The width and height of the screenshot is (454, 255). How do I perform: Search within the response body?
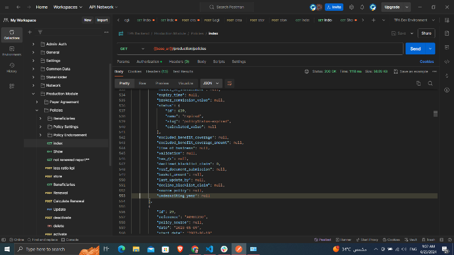[x=431, y=83]
